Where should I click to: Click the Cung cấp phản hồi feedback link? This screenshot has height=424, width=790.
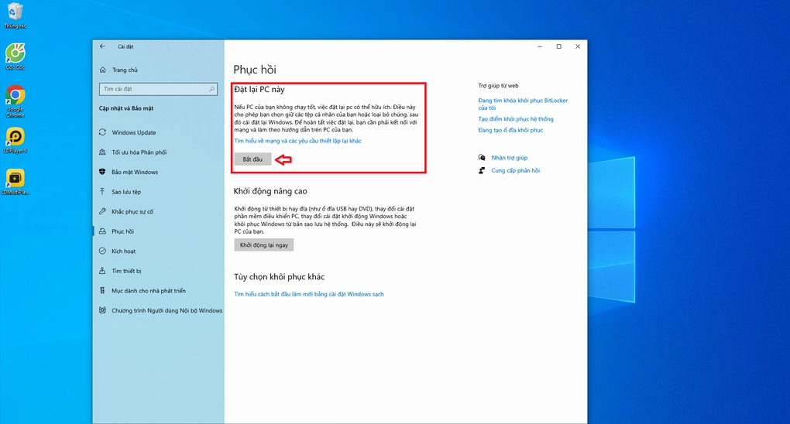click(515, 170)
